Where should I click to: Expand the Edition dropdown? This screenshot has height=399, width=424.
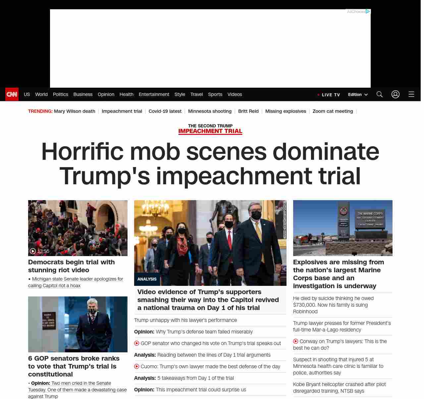point(358,95)
